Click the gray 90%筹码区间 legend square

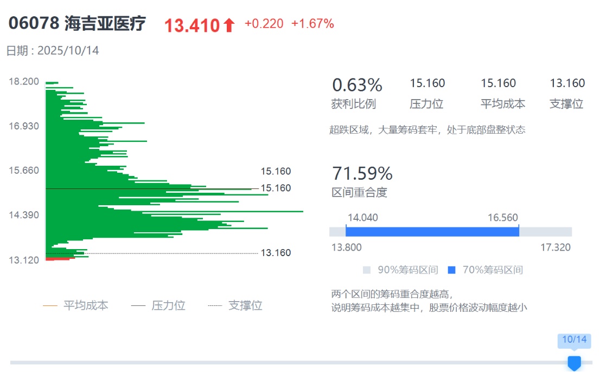tap(367, 270)
